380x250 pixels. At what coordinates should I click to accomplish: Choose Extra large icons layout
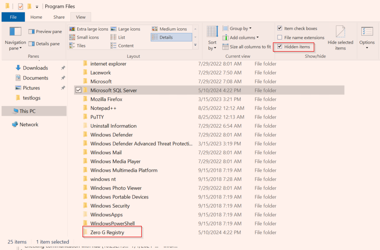(88, 29)
